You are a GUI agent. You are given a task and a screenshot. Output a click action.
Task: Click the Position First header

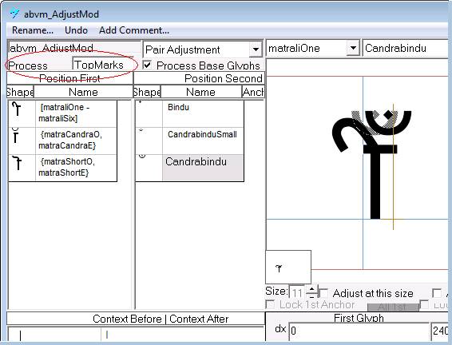69,78
